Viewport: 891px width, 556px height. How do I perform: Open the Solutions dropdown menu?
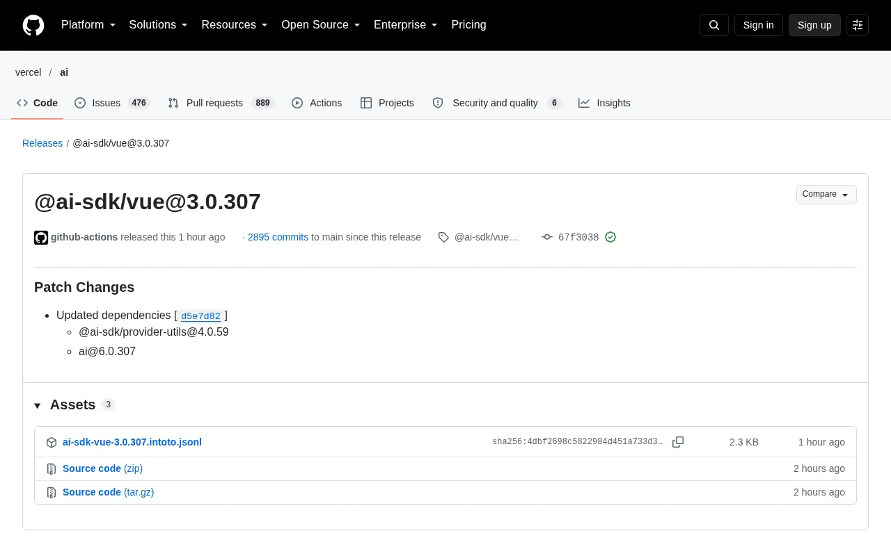(159, 25)
